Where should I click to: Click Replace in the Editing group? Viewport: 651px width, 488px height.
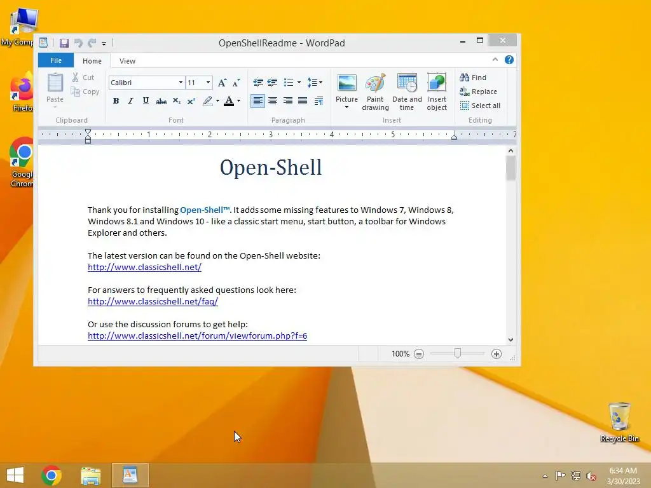[478, 91]
